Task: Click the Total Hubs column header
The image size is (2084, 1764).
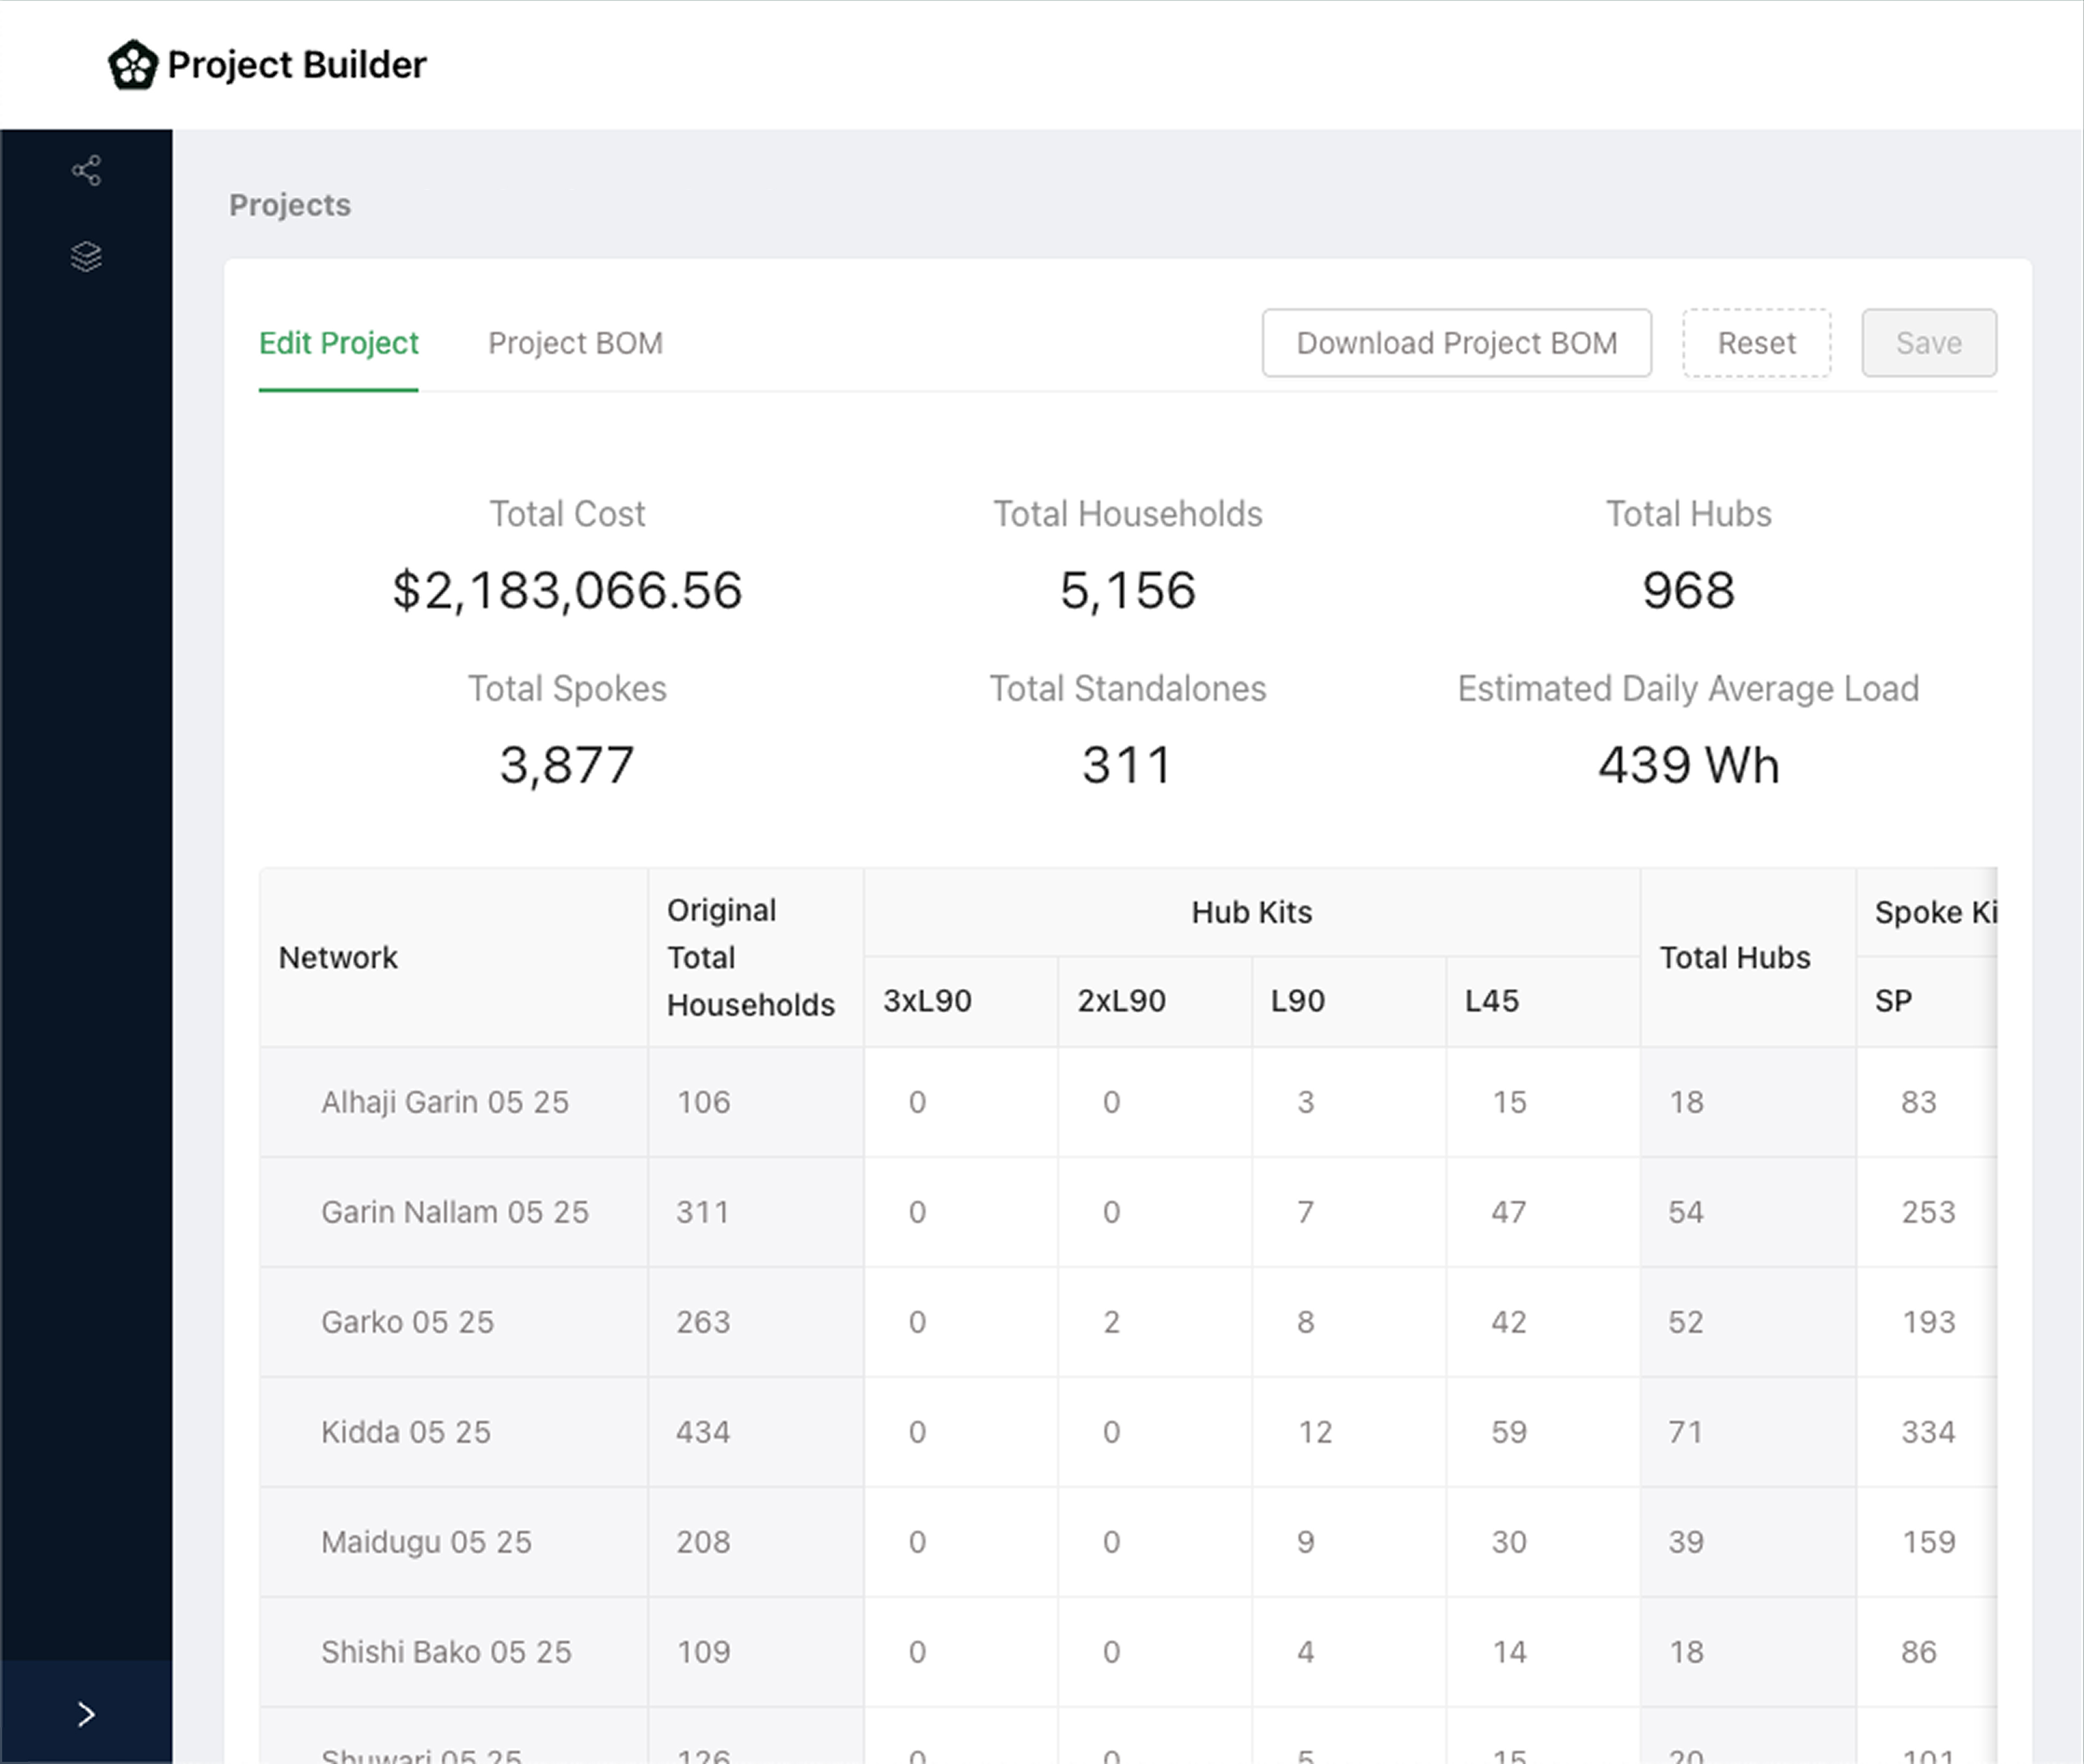Action: pyautogui.click(x=1734, y=957)
